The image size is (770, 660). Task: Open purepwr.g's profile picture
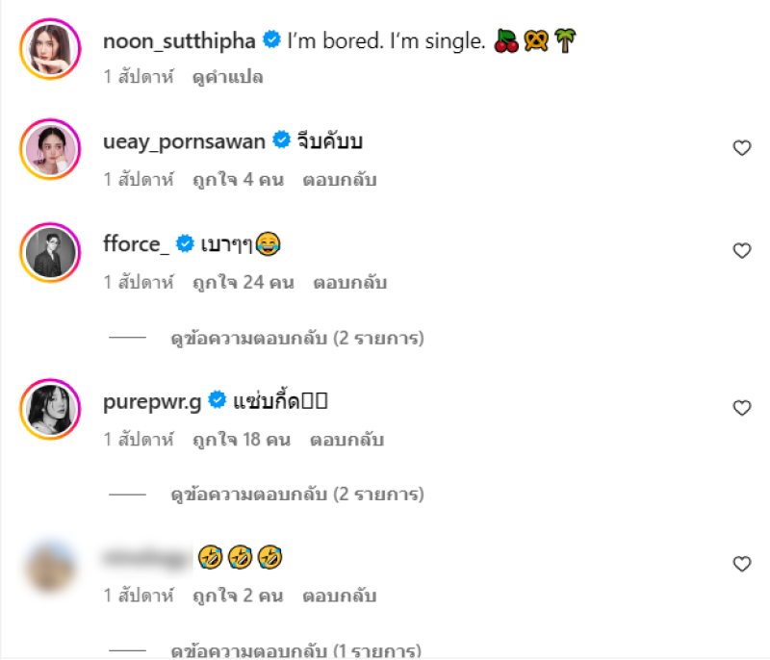(49, 410)
